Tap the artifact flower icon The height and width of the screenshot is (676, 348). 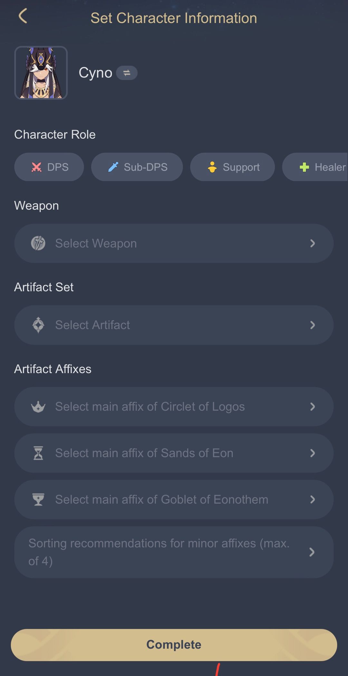[38, 325]
